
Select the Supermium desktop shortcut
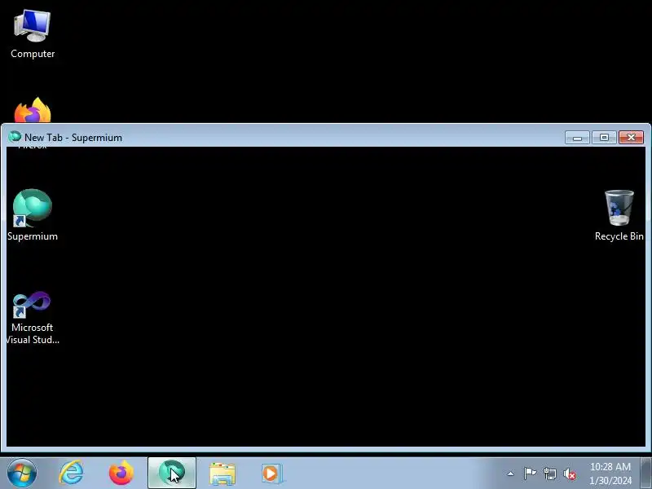click(x=33, y=215)
